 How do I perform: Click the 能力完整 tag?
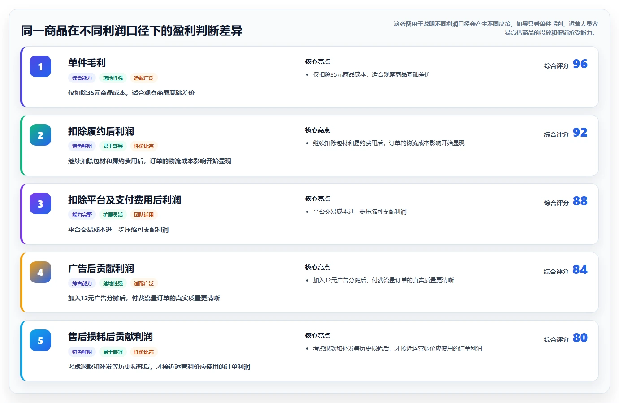(82, 215)
